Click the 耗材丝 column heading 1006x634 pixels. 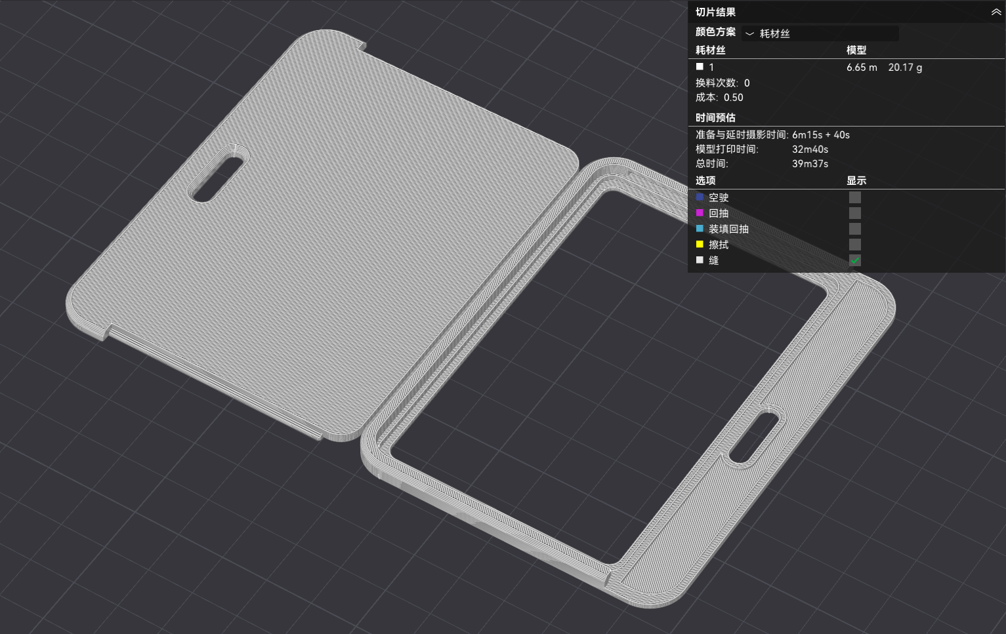coord(711,50)
